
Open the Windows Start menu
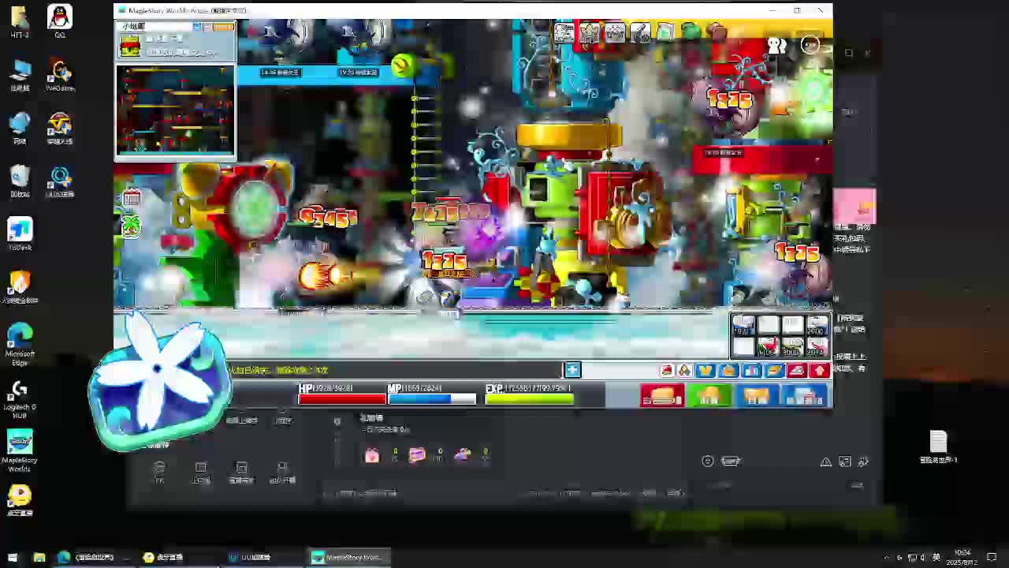click(x=12, y=557)
